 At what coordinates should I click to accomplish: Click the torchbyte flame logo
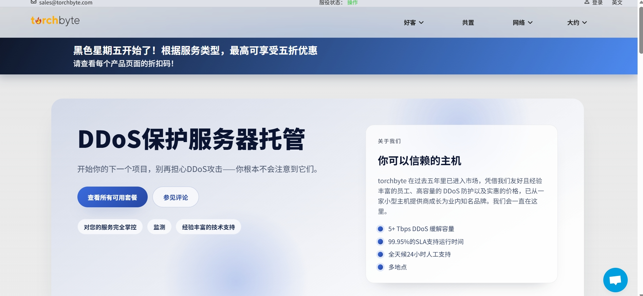point(55,21)
